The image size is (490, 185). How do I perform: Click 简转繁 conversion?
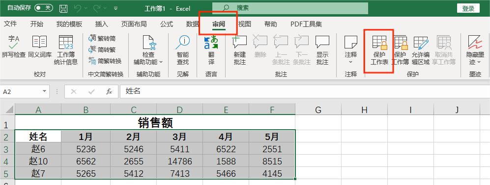pyautogui.click(x=102, y=49)
